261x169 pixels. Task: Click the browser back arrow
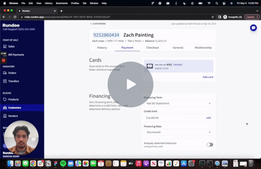(4, 17)
